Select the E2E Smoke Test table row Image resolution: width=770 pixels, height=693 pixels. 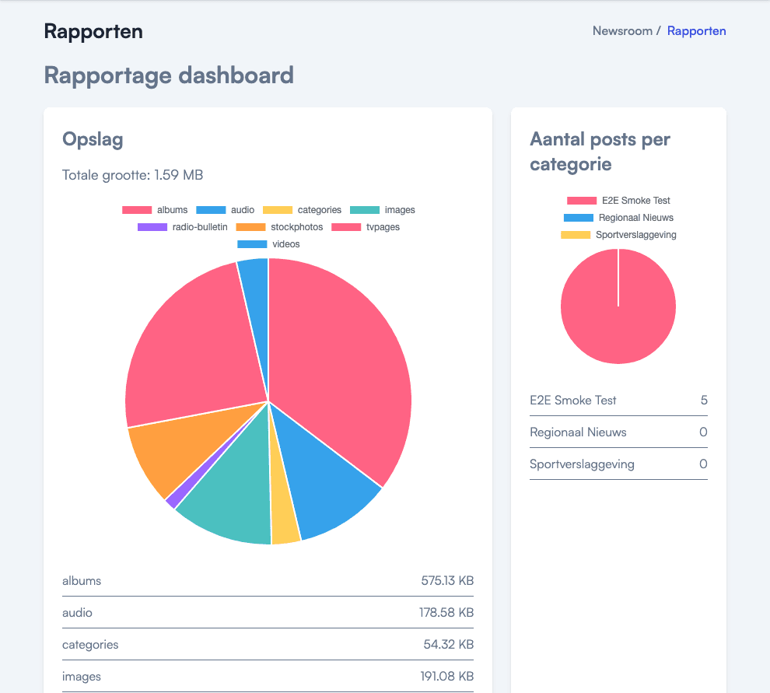tap(618, 401)
